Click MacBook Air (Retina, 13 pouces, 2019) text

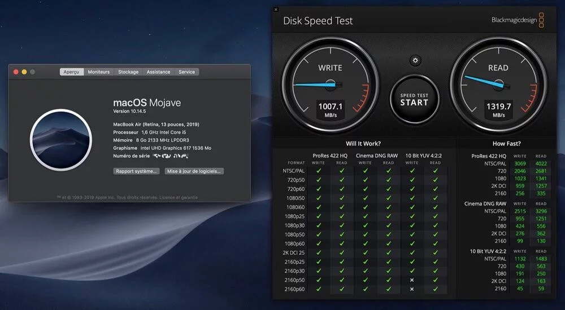[x=156, y=125]
